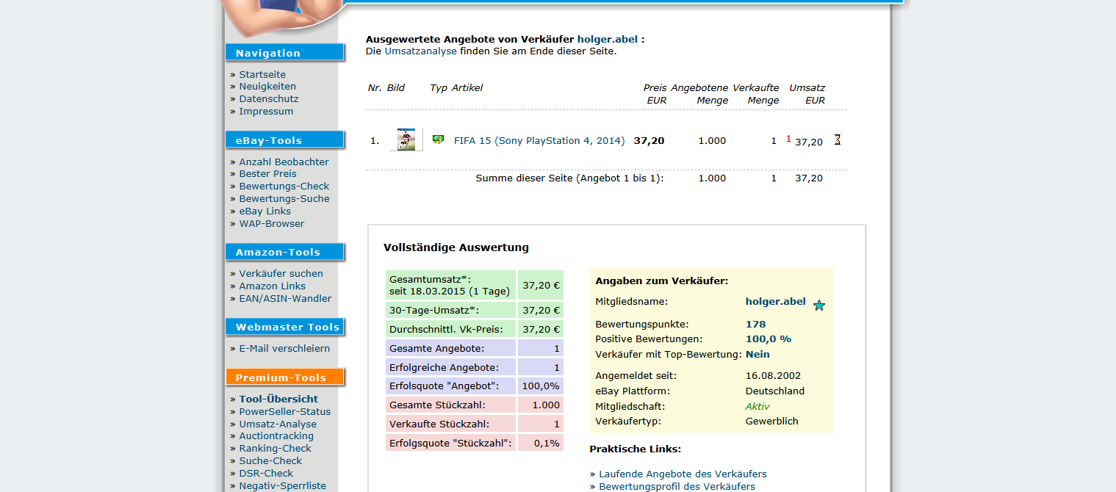Open Laufende Angebote des Verkäufers link
Image resolution: width=1116 pixels, height=492 pixels.
click(683, 474)
